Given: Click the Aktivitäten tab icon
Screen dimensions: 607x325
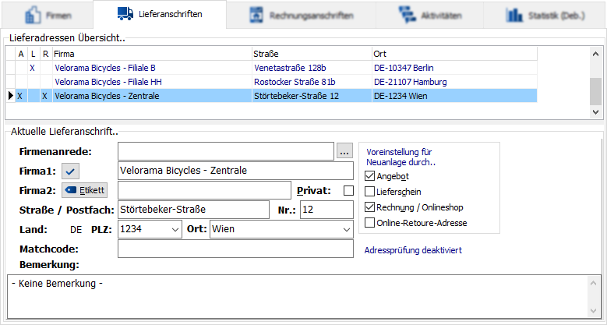Looking at the screenshot, I should click(407, 15).
